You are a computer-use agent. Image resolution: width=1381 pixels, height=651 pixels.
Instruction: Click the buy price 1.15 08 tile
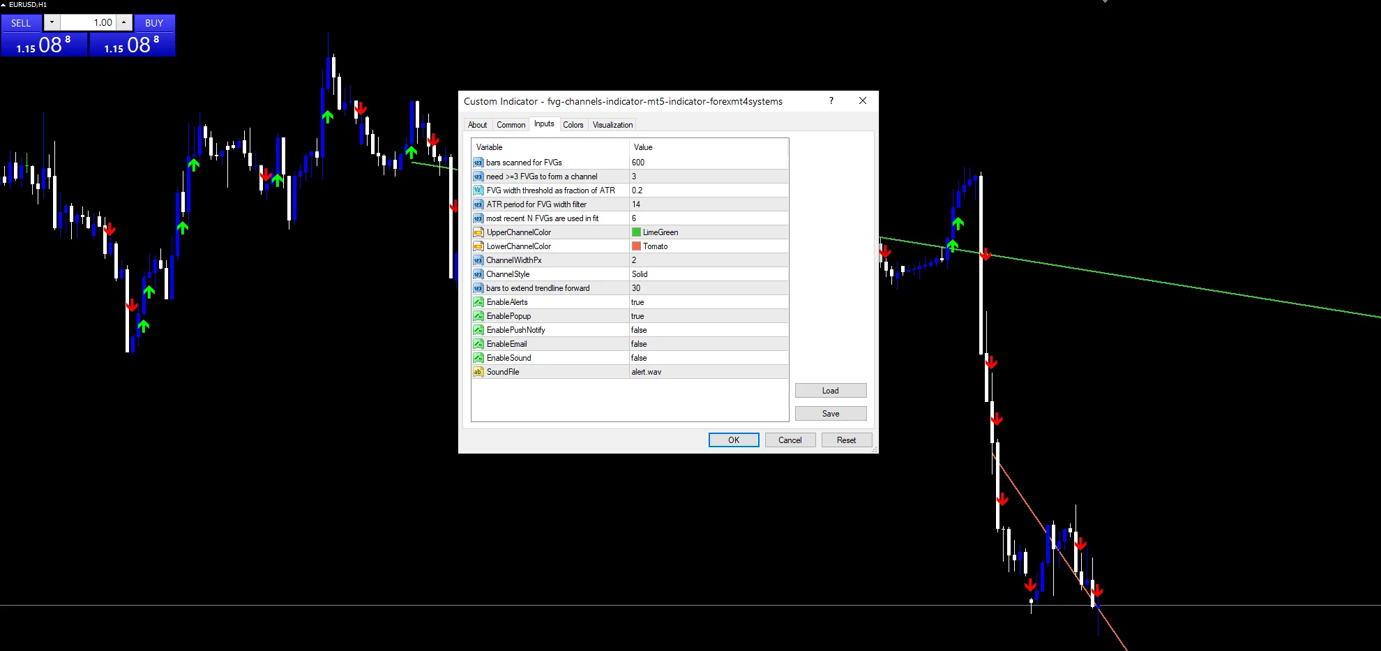click(132, 45)
